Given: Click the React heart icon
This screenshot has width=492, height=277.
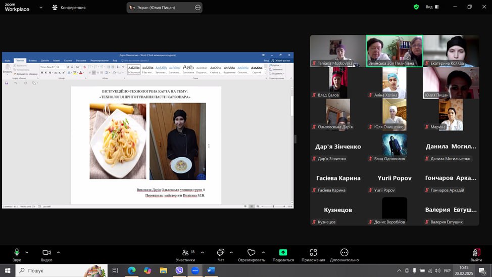Looking at the screenshot, I should [251, 253].
